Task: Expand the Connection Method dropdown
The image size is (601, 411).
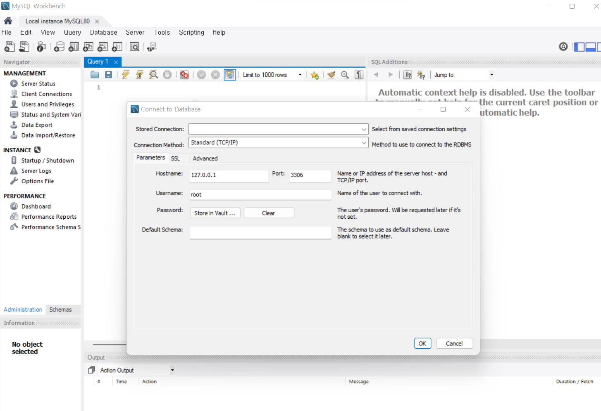Action: click(x=364, y=143)
